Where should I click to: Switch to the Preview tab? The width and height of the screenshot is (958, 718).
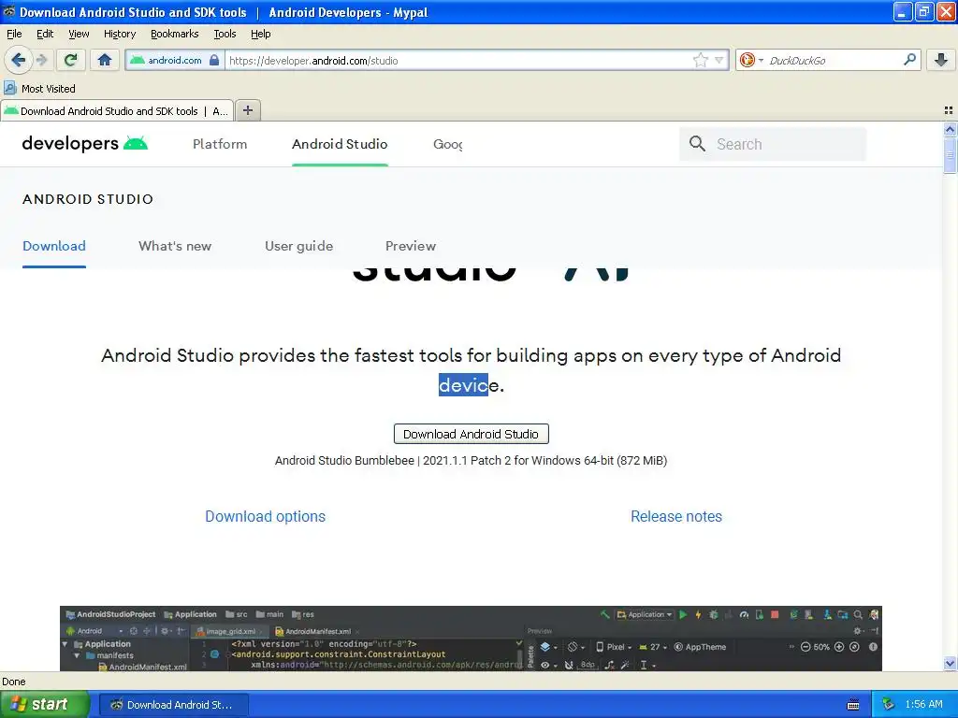point(411,246)
